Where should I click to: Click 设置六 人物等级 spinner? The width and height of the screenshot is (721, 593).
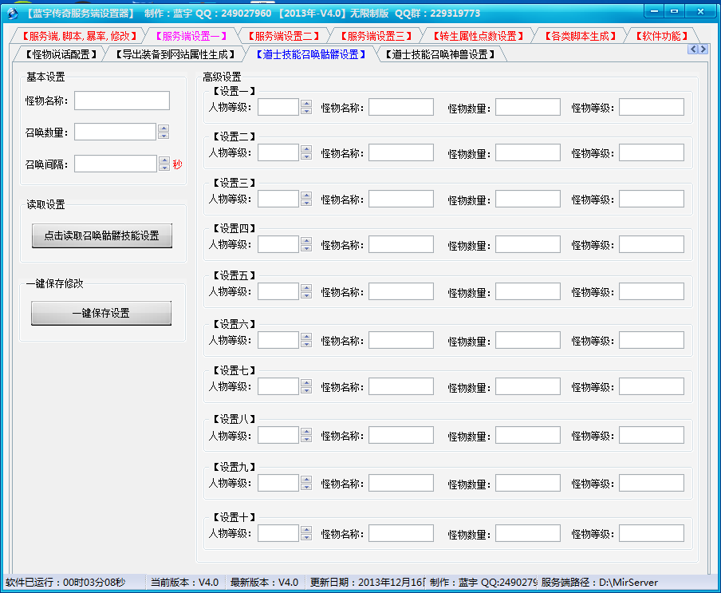(x=306, y=340)
